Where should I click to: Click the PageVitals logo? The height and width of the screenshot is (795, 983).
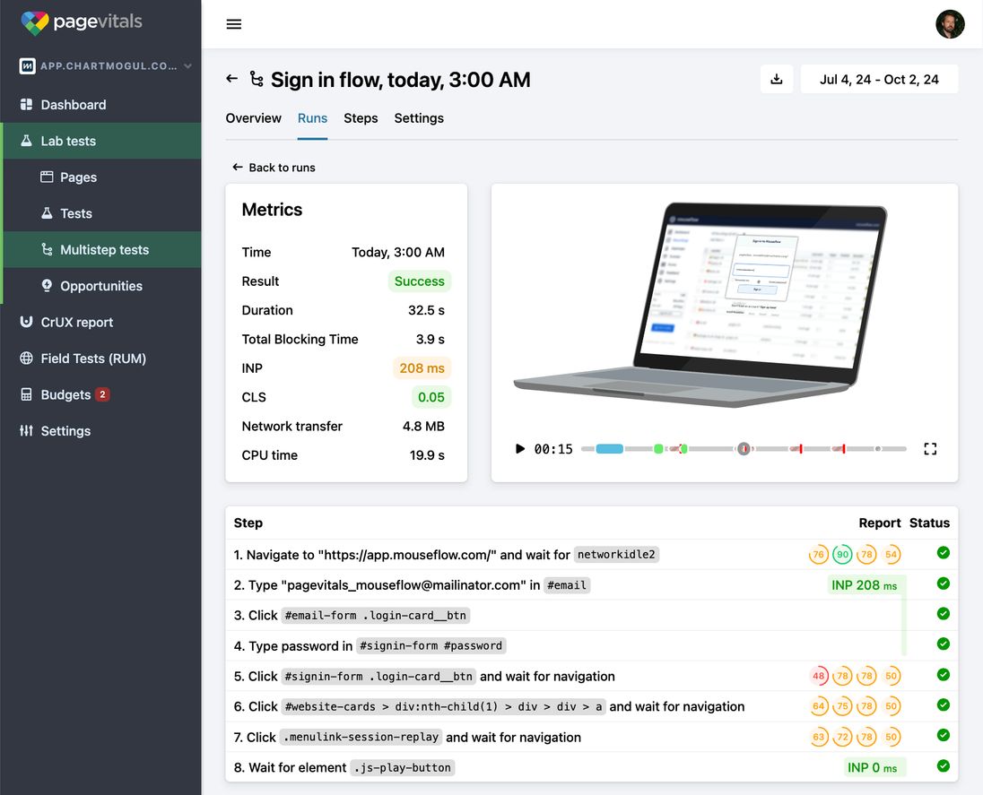click(82, 22)
